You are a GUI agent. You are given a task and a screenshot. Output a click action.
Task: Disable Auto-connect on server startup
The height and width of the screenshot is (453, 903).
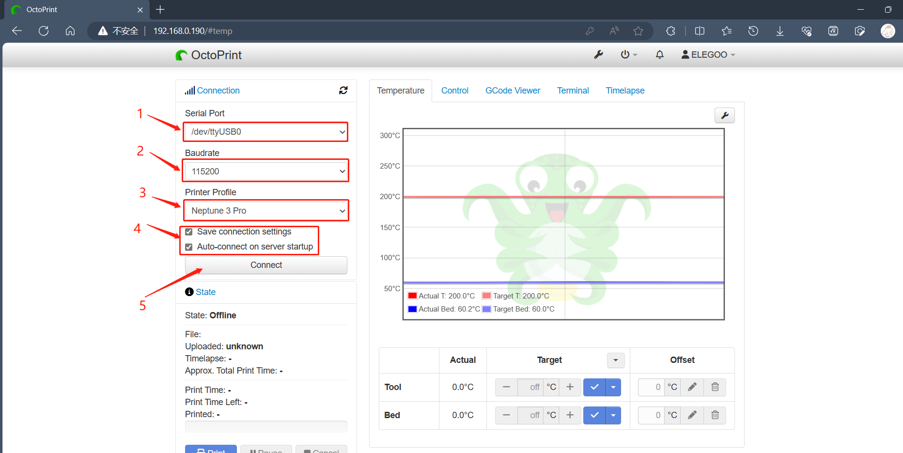click(x=189, y=247)
